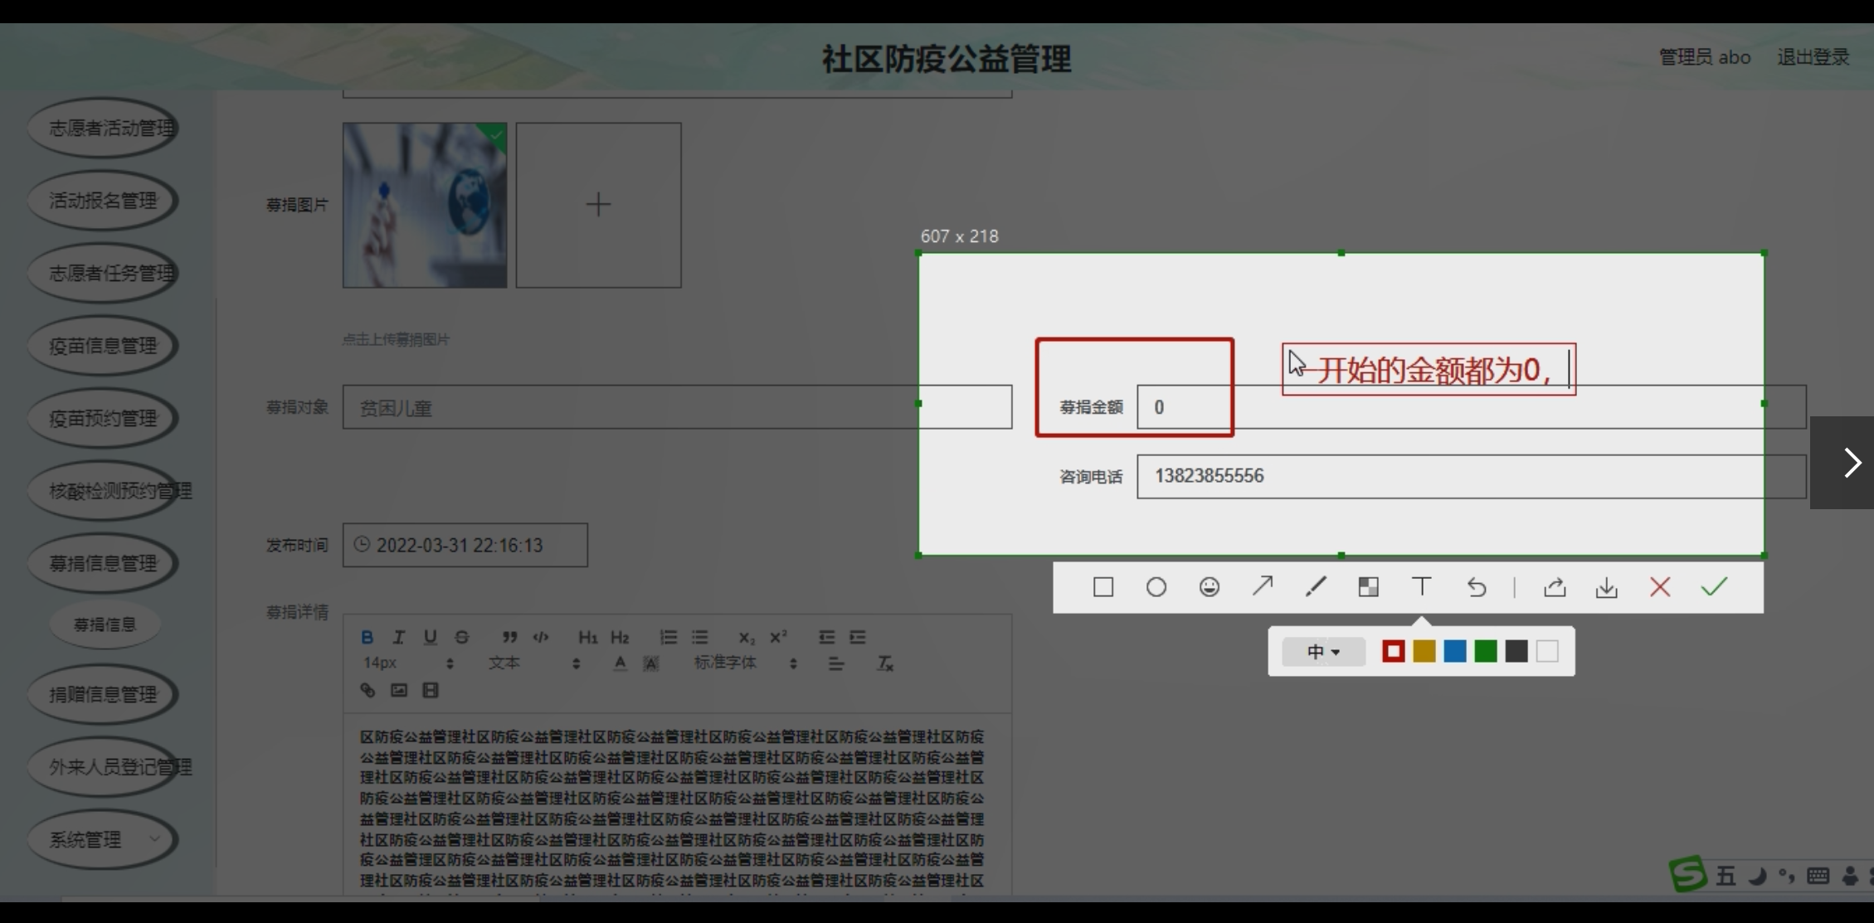
Task: Toggle bold formatting in editor
Action: 367,637
